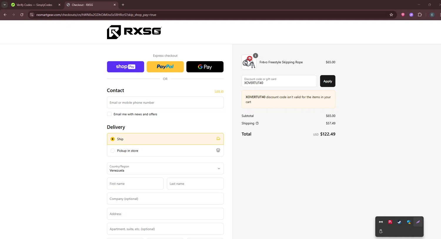Click the Frēvo Freestyle Skipping Rope name

tap(281, 62)
